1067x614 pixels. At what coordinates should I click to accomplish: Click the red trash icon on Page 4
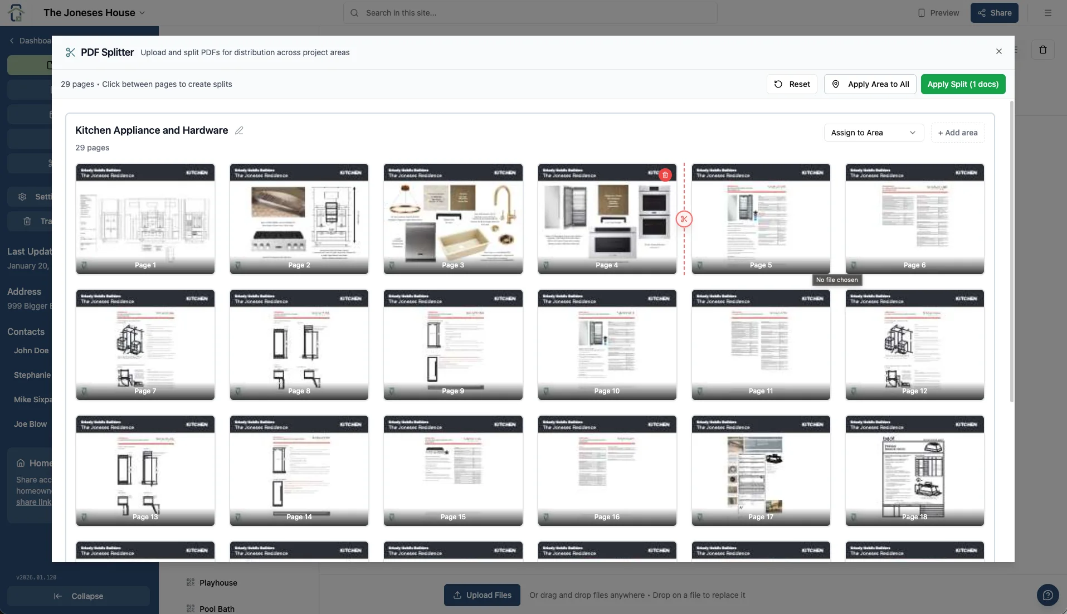665,175
